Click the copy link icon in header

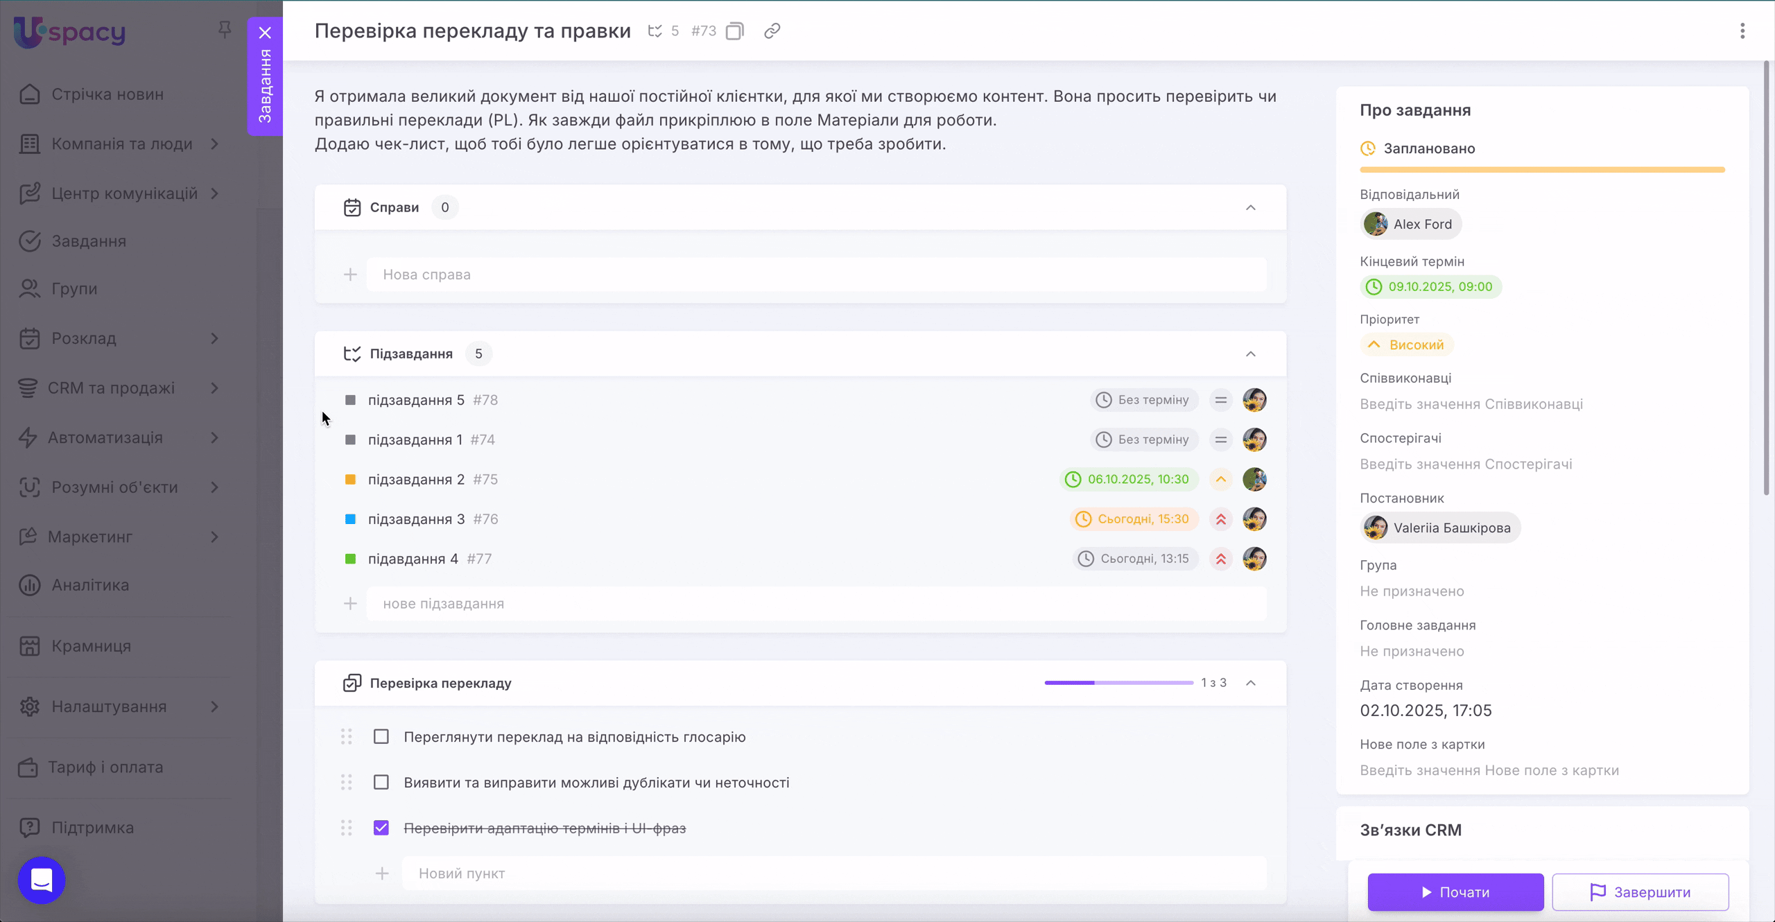(772, 31)
